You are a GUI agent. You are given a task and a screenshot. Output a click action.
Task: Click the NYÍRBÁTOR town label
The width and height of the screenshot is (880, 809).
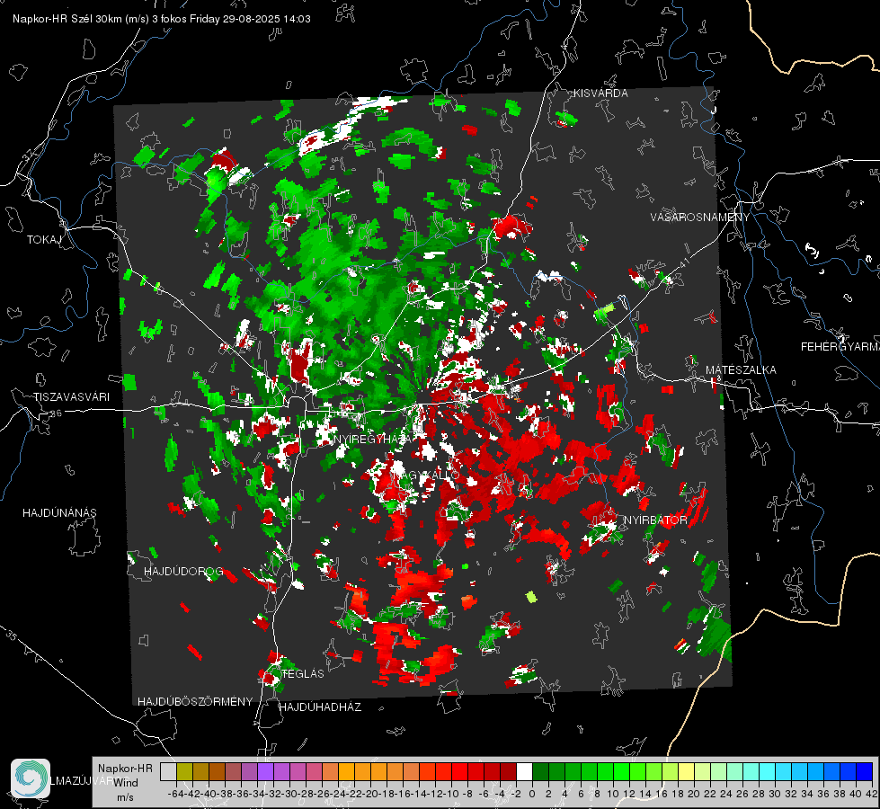click(655, 520)
